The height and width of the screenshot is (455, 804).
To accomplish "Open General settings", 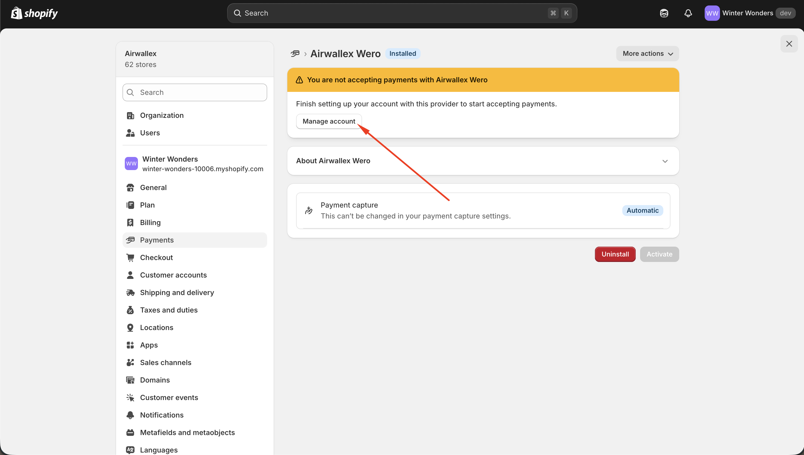I will (195, 188).
